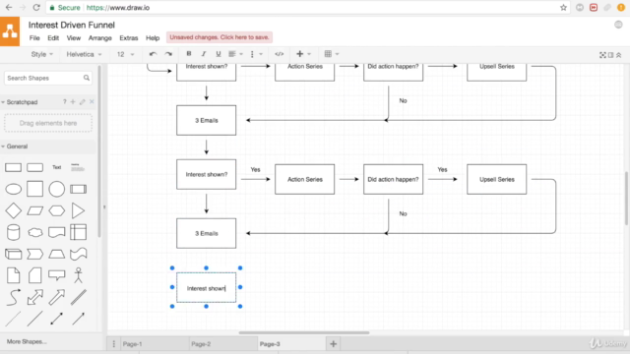
Task: Click the horizontal canvas scrollbar
Action: (x=304, y=332)
